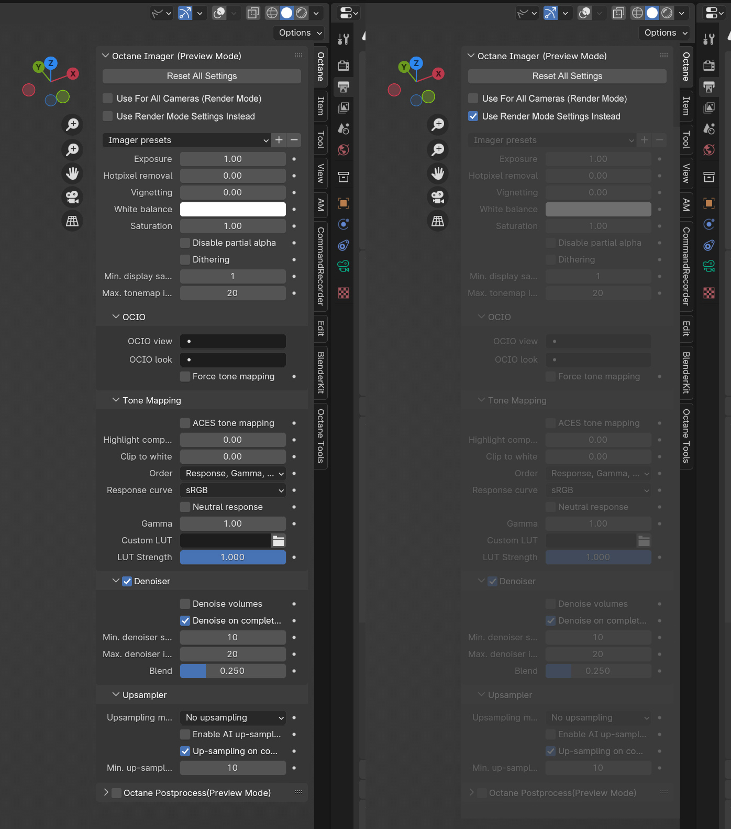
Task: Enable Use Render Mode Settings Instead, left panel
Action: pos(108,116)
